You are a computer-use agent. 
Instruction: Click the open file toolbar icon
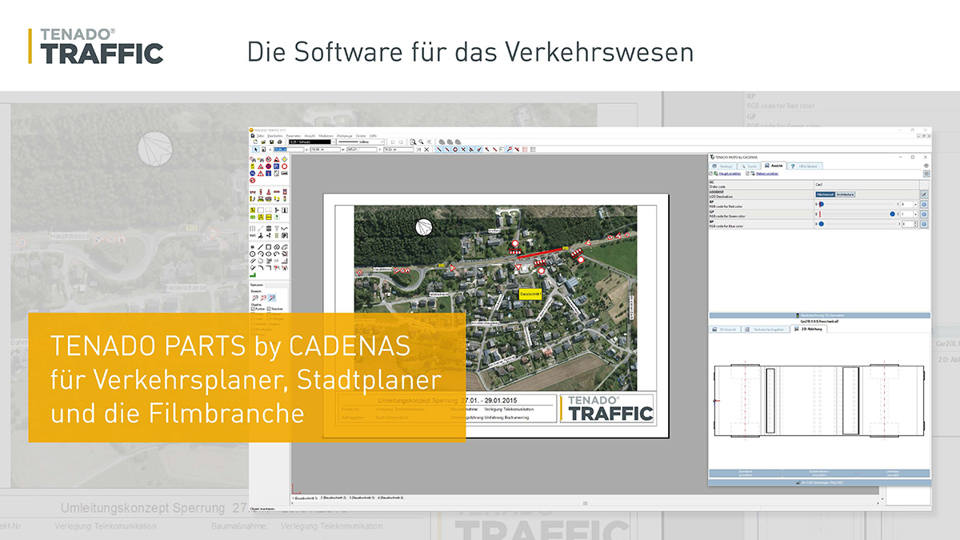pos(263,142)
